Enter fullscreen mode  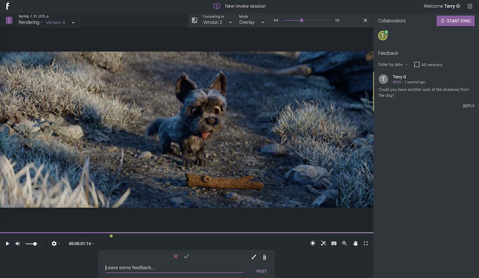pyautogui.click(x=366, y=243)
